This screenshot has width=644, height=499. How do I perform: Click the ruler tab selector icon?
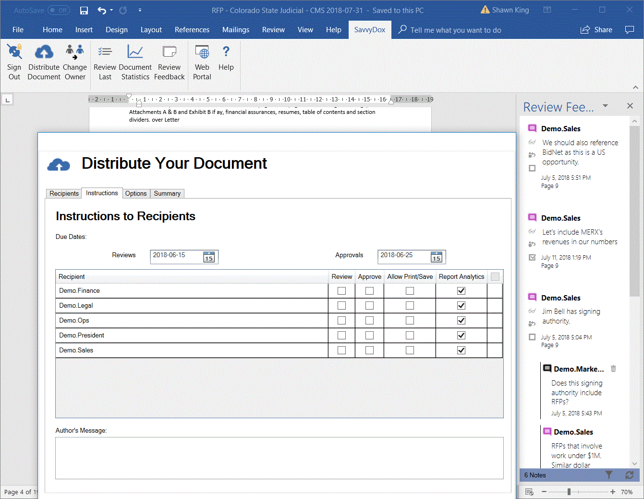[x=7, y=100]
